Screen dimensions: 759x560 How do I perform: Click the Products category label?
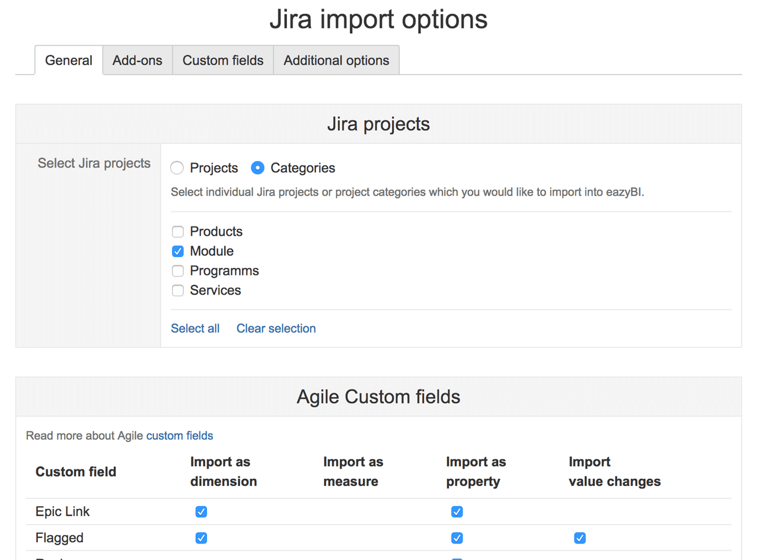pos(216,232)
